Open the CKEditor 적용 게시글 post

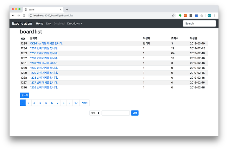point(46,43)
